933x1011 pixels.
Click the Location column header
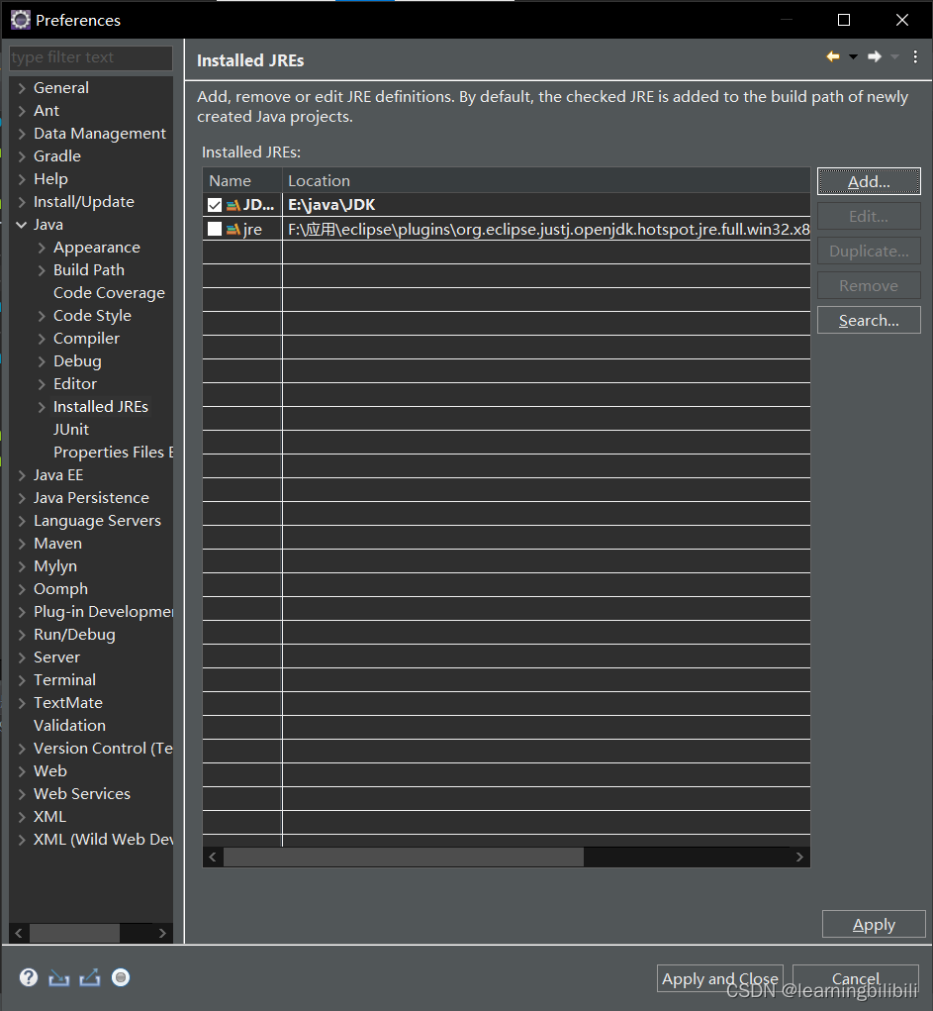tap(546, 180)
